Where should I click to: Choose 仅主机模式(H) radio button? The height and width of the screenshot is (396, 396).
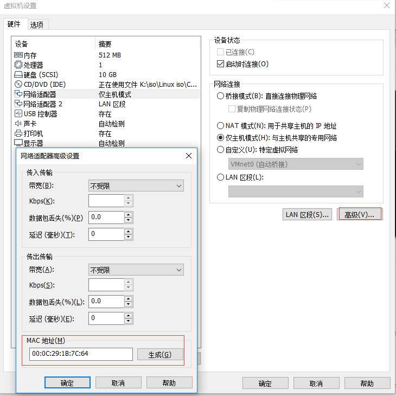tap(220, 138)
